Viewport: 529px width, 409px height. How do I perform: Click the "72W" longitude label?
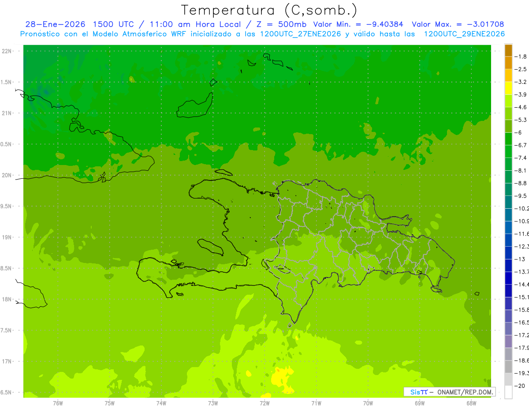(x=264, y=403)
